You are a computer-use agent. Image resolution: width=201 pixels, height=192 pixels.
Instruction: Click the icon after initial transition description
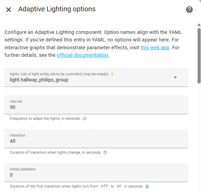pyautogui.click(x=147, y=187)
